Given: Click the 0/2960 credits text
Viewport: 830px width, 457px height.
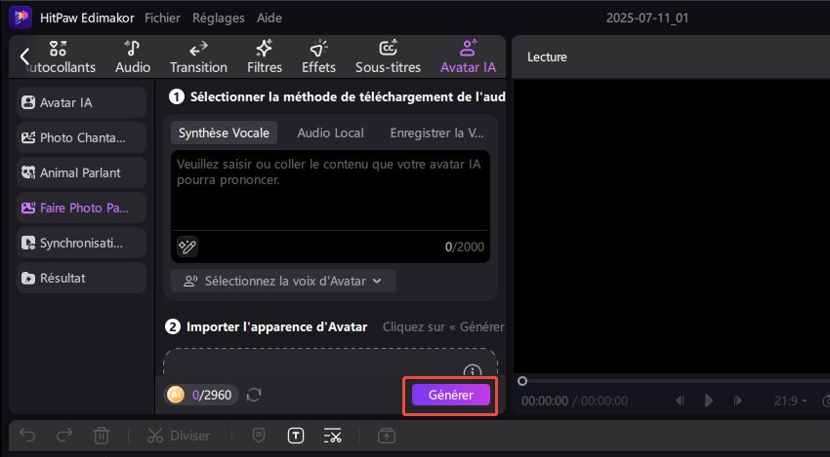Looking at the screenshot, I should pyautogui.click(x=212, y=396).
